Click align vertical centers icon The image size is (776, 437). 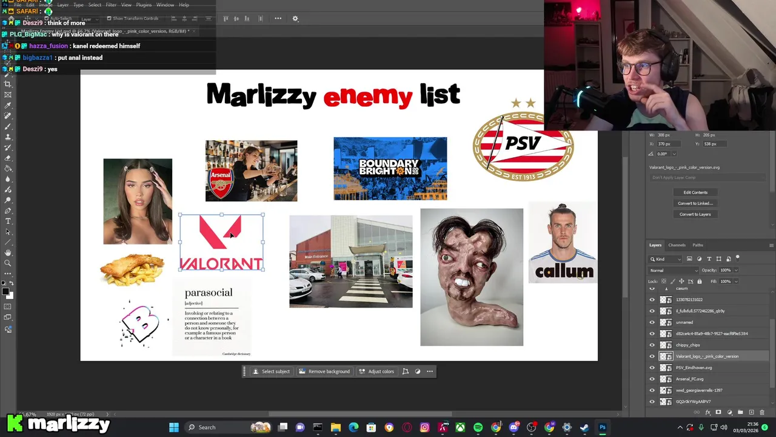pyautogui.click(x=236, y=18)
